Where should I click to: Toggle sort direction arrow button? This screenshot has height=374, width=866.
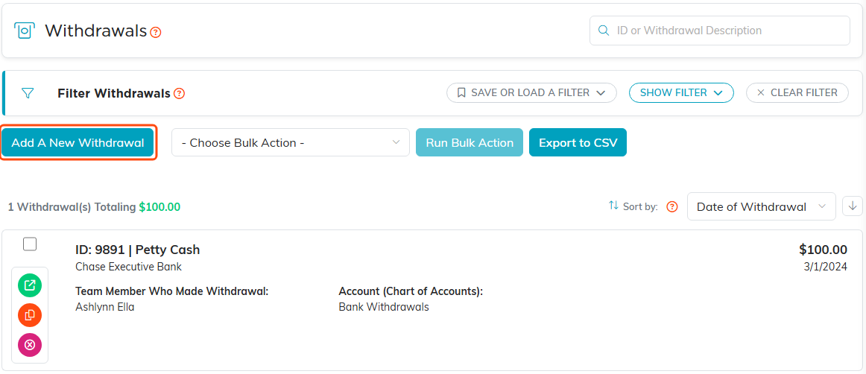point(853,206)
